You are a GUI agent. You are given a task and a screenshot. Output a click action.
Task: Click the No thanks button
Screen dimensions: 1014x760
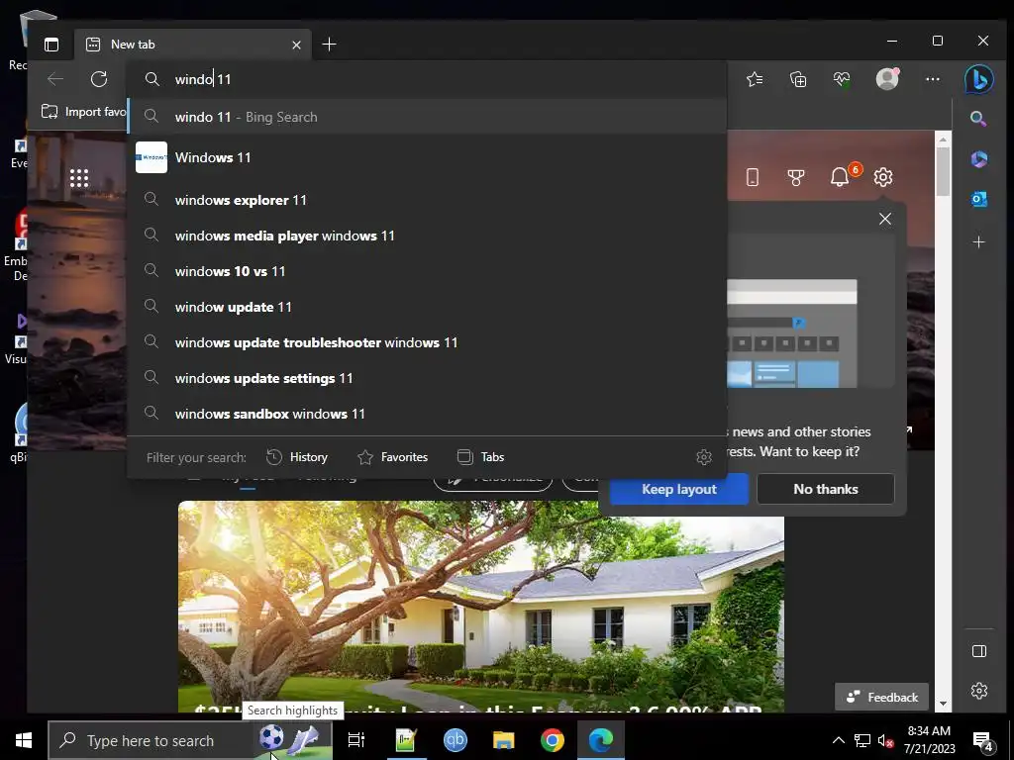click(x=826, y=489)
